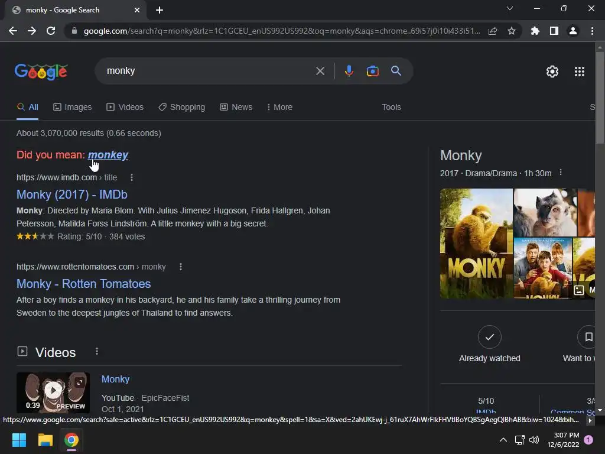The image size is (605, 454).
Task: Start a voice search with the microphone
Action: coord(349,71)
